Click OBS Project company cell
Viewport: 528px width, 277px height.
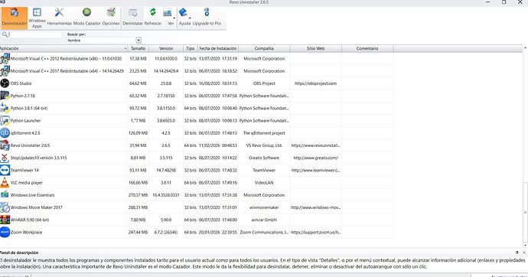pos(264,83)
